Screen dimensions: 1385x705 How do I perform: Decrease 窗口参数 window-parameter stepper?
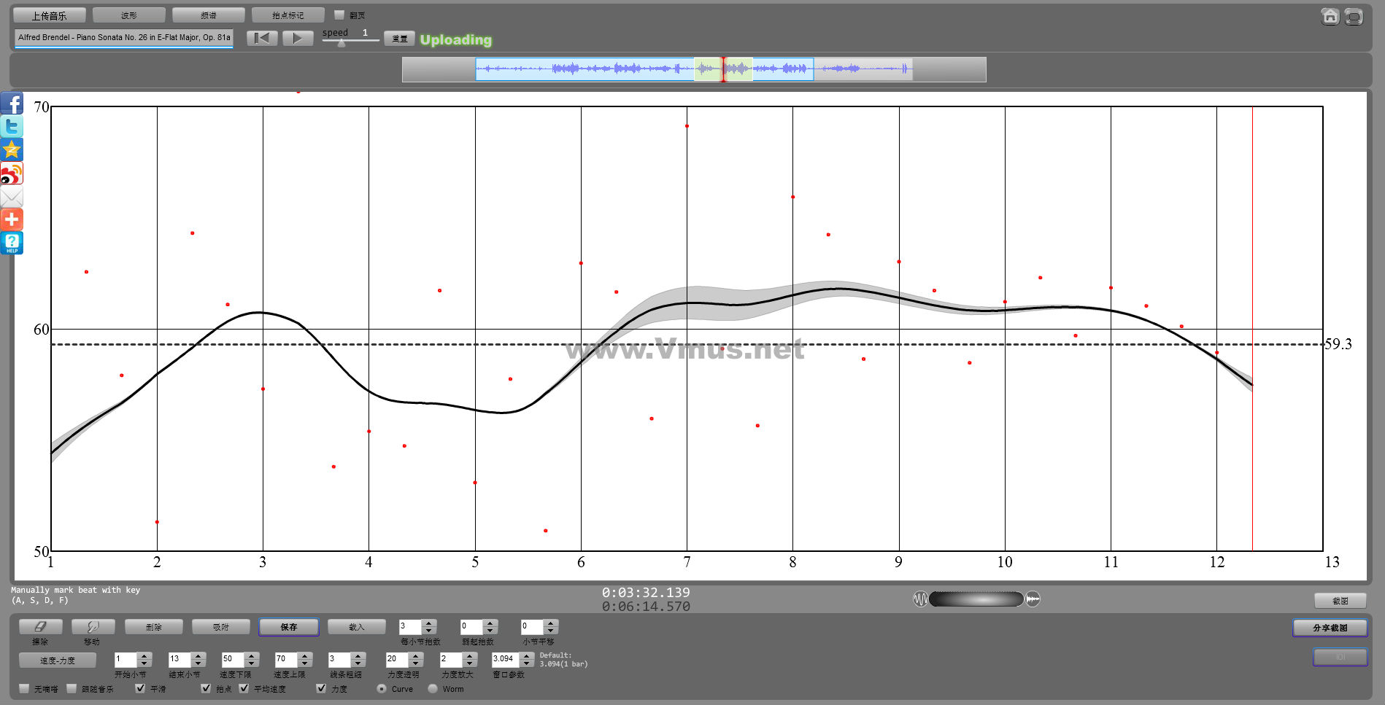(x=527, y=663)
